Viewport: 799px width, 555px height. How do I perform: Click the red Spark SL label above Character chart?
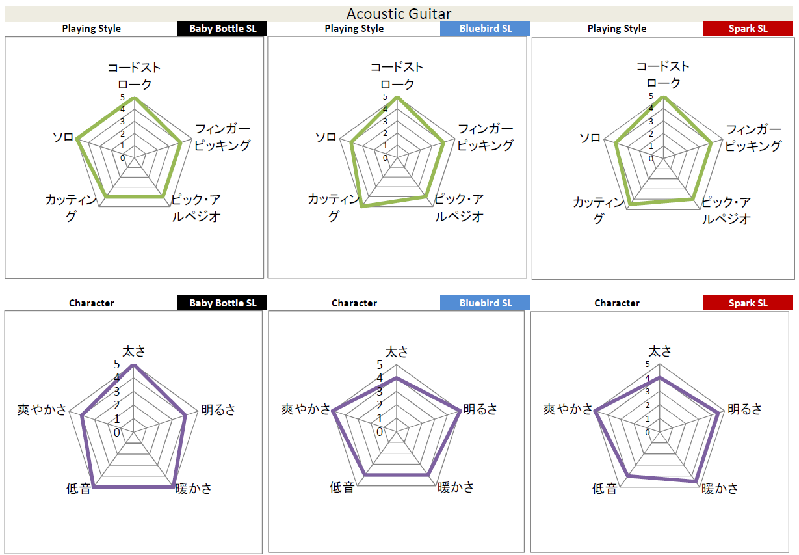tap(748, 303)
